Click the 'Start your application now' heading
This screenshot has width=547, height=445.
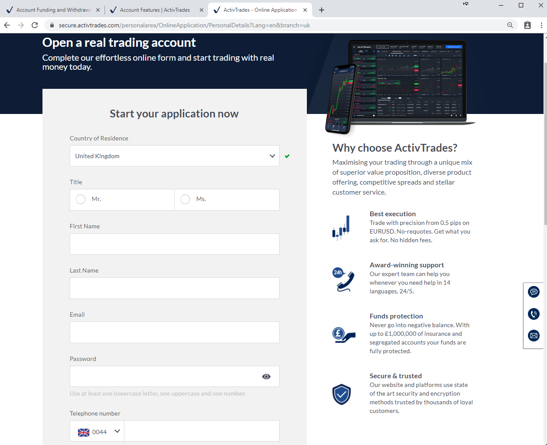tap(174, 114)
